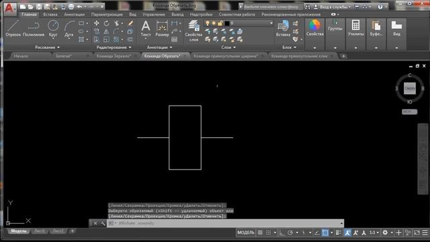The image size is (430, 242).
Task: Toggle the layer lock icon
Action: point(220,24)
